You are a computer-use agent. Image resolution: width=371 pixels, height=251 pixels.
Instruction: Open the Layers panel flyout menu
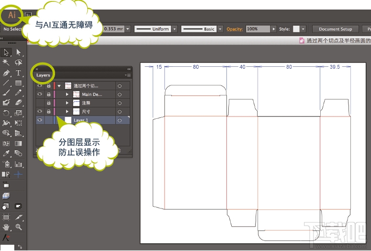coord(128,75)
